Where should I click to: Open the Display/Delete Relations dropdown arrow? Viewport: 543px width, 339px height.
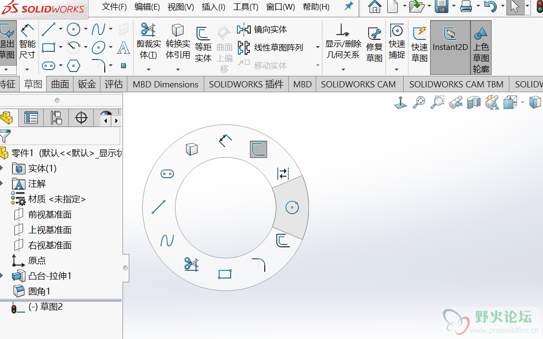(343, 70)
